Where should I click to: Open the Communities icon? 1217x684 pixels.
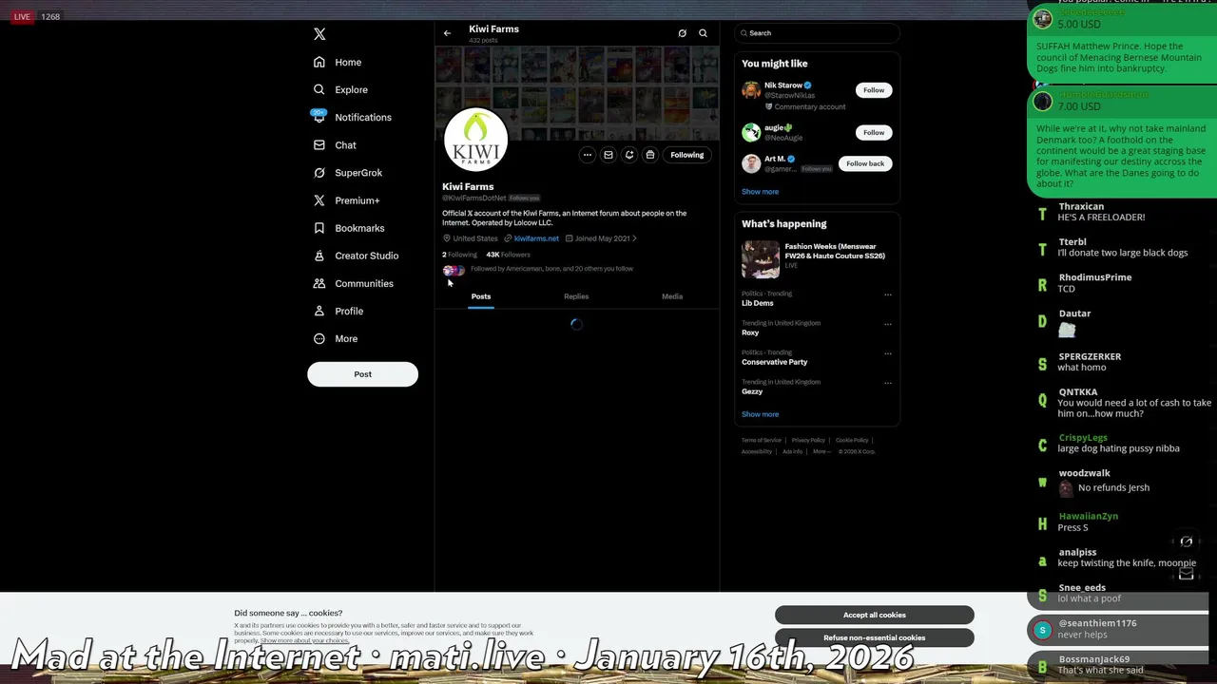click(319, 283)
